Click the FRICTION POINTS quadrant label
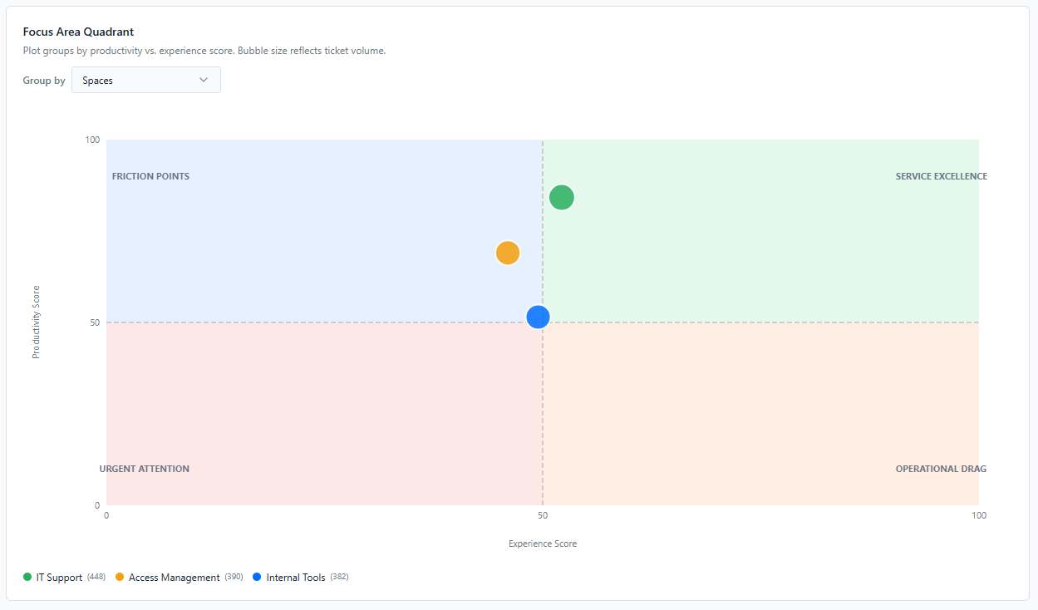Screen dimensions: 1038x610 click(x=150, y=176)
